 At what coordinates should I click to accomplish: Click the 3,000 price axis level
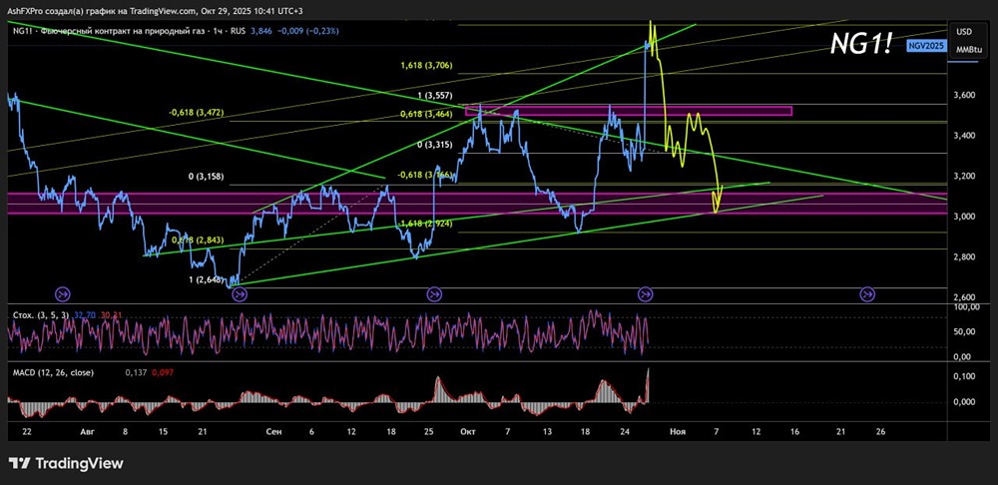[966, 217]
